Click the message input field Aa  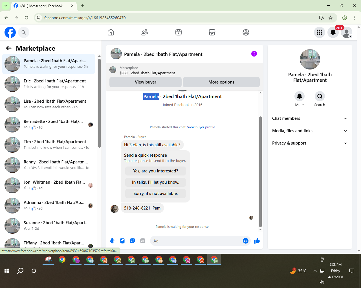click(196, 241)
